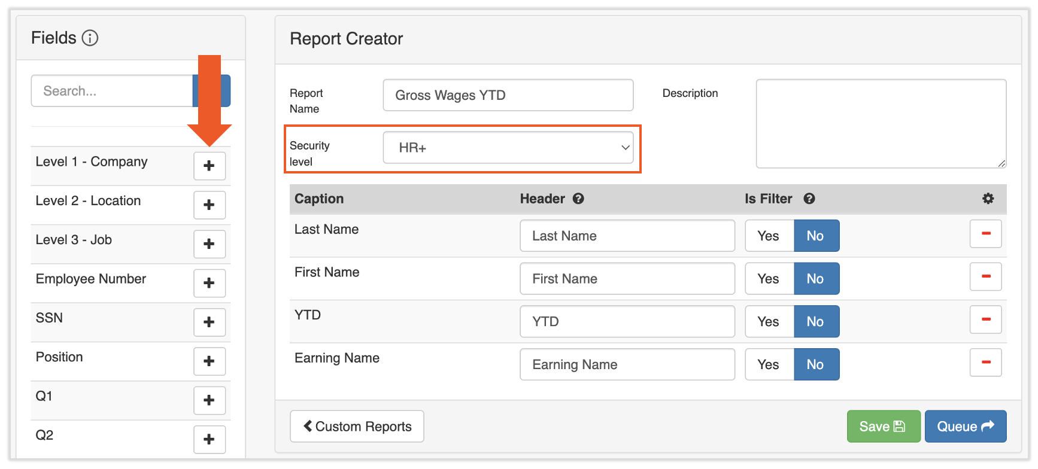This screenshot has width=1038, height=469.
Task: Queue the report
Action: [x=965, y=426]
